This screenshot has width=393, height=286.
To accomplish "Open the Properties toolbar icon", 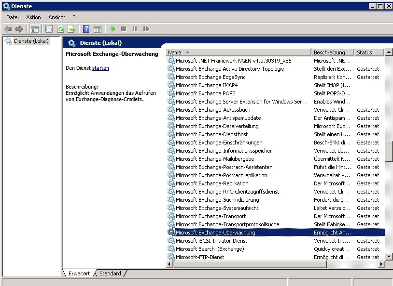I will coord(49,29).
